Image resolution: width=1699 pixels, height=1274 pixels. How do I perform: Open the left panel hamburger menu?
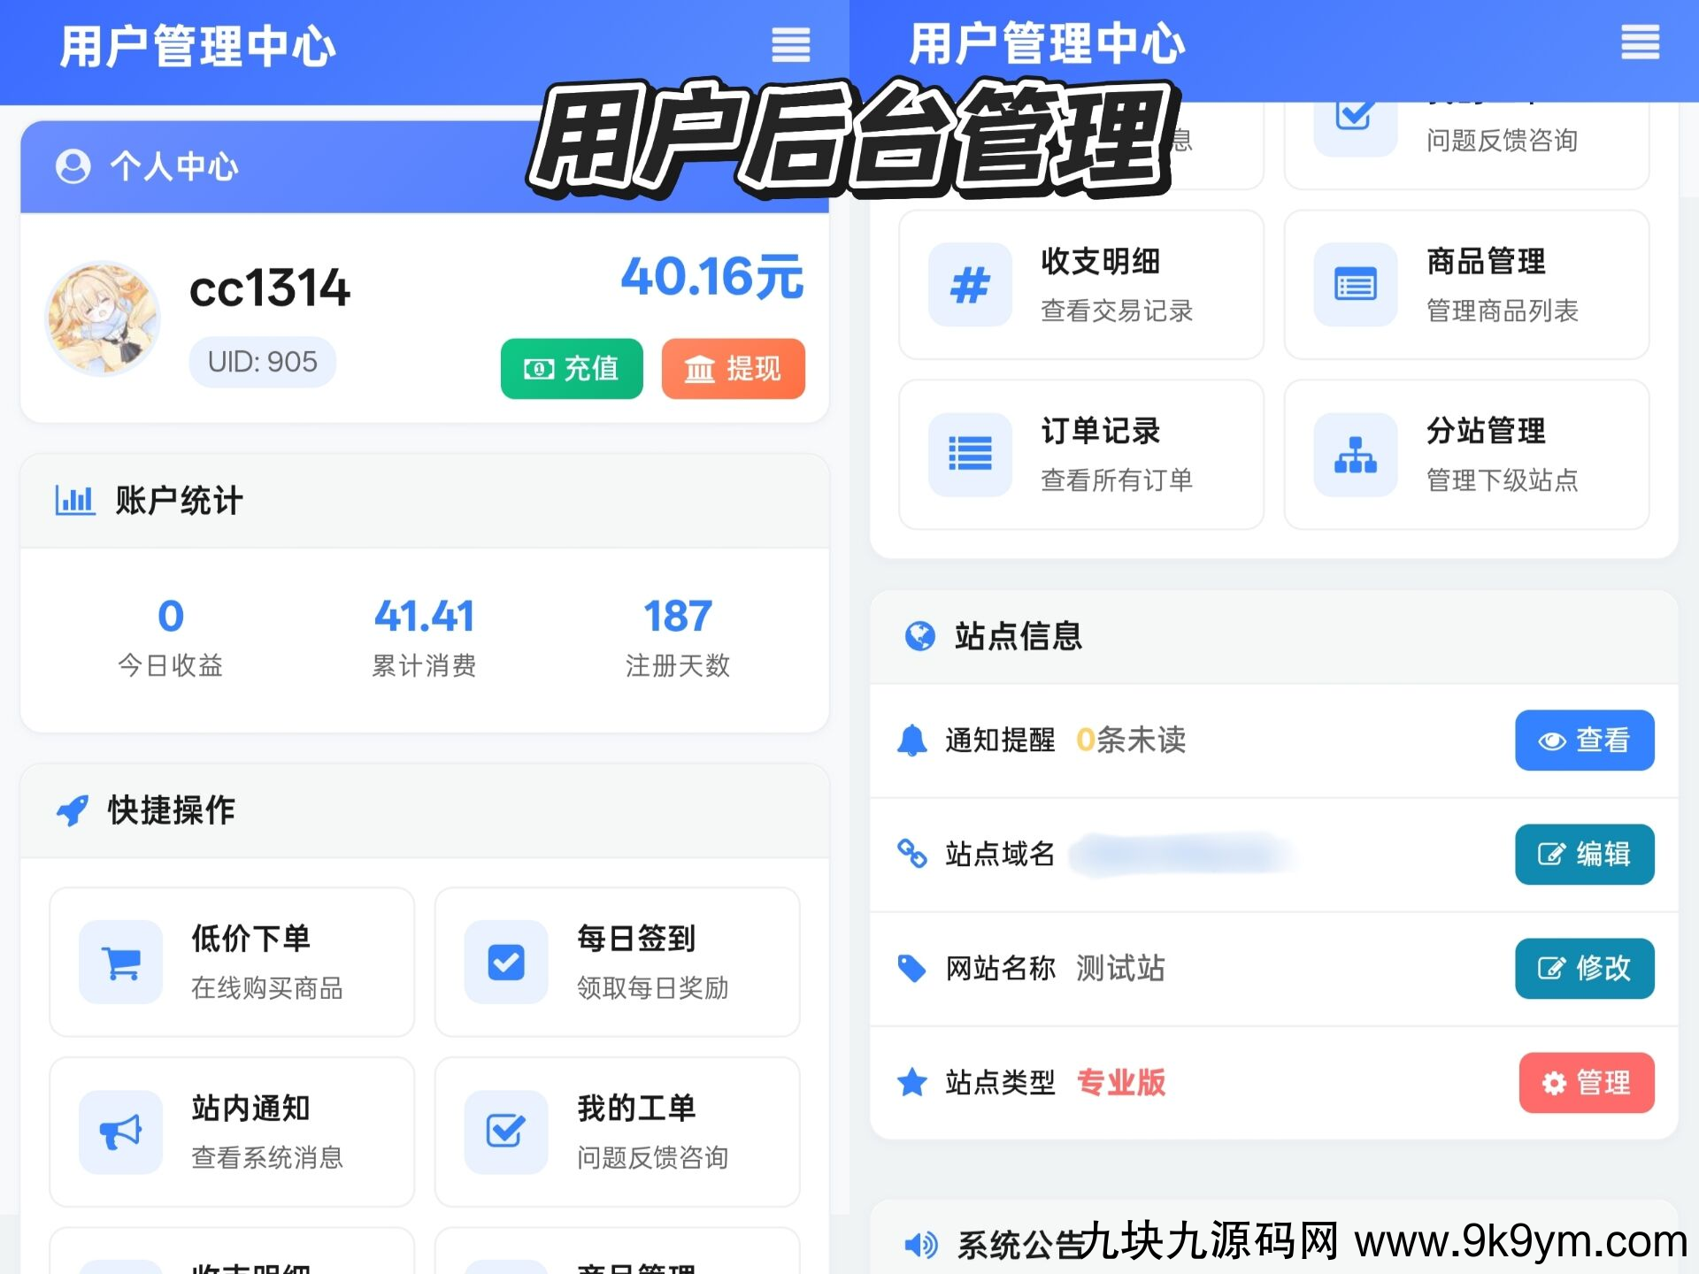pyautogui.click(x=790, y=44)
